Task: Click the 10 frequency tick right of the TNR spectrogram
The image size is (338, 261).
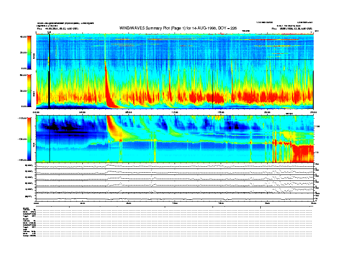Action: [x=317, y=152]
